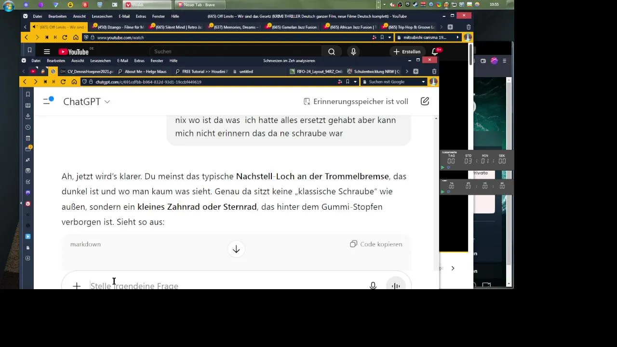Expand mitsubishi carisma search field arrow

tap(457, 38)
